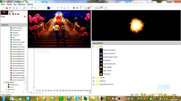This screenshot has height=101, width=181.
Task: Click the library header Alan_00_05.IL3
Action: (x=136, y=43)
